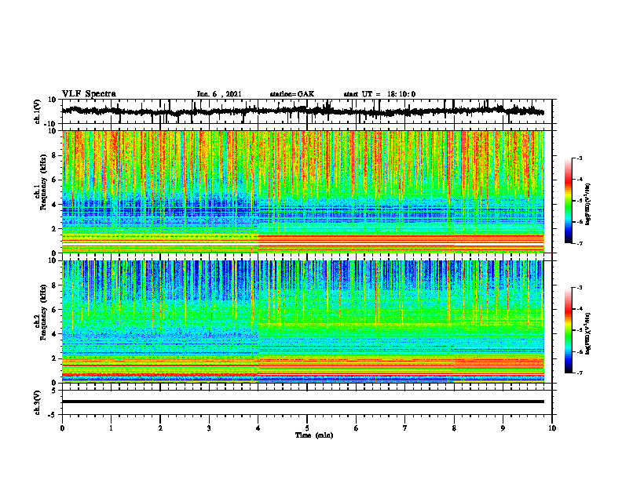Click the "4" tick on the ch.1 frequency axis

pos(55,205)
